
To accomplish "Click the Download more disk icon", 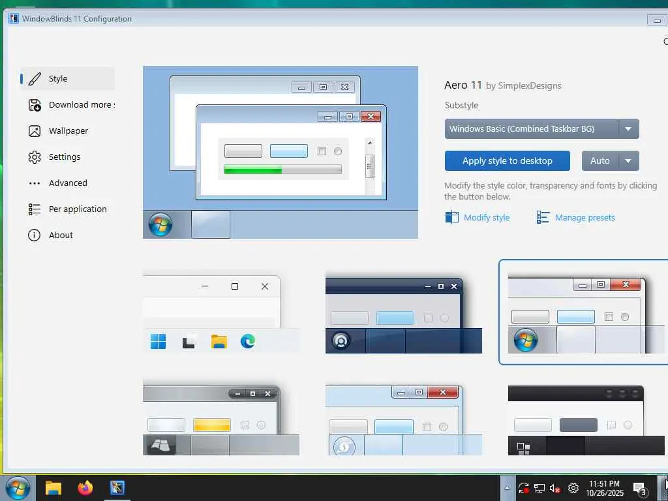I will pos(35,105).
